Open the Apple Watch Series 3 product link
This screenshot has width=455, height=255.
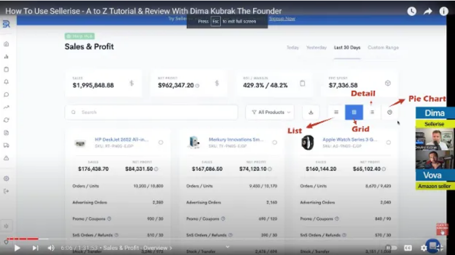(349, 139)
